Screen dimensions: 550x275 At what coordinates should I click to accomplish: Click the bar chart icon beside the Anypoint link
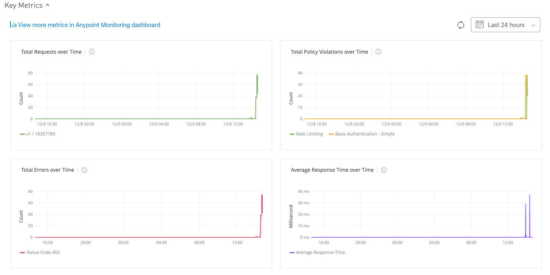(x=13, y=24)
